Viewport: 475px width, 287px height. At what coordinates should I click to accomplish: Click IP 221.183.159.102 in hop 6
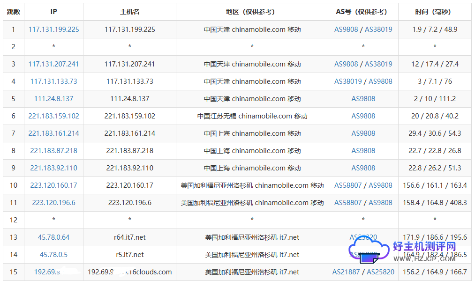point(53,116)
